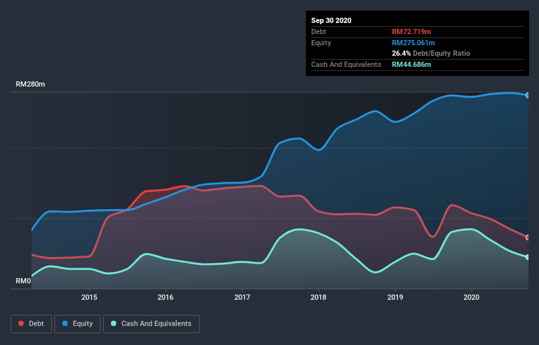Click the Equity endpoint marker at Sep 2020

point(528,96)
